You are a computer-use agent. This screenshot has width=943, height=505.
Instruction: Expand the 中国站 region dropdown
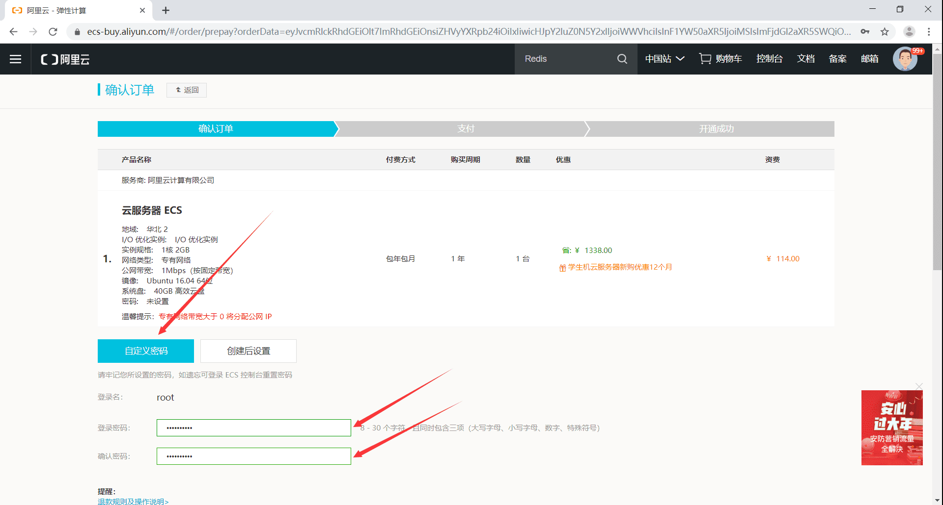click(665, 59)
